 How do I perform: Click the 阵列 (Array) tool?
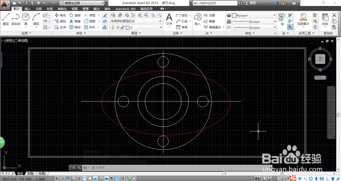click(x=90, y=27)
